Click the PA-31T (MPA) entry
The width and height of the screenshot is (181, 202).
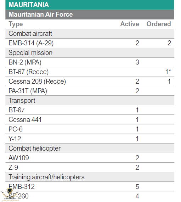pos(28,91)
